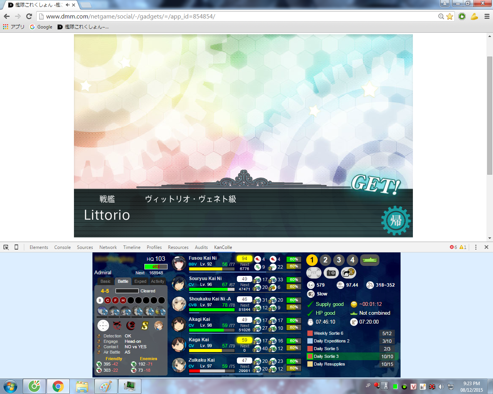Click the dropped ship portrait icon in Battle tab
This screenshot has width=493, height=394.
[x=158, y=326]
